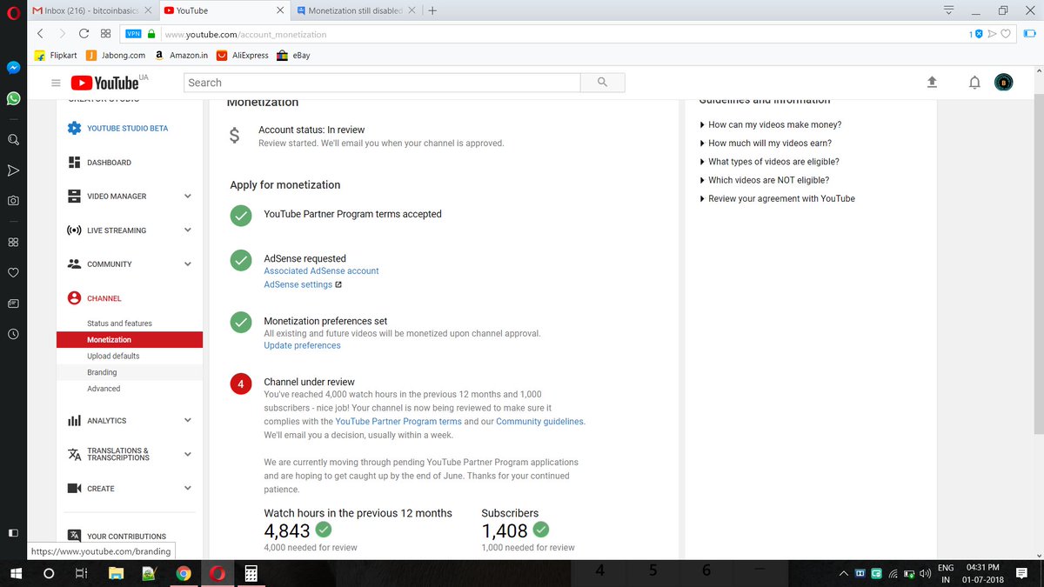Open bookmarks heart icon in the Opera sidebar
This screenshot has height=587, width=1044.
[x=14, y=272]
